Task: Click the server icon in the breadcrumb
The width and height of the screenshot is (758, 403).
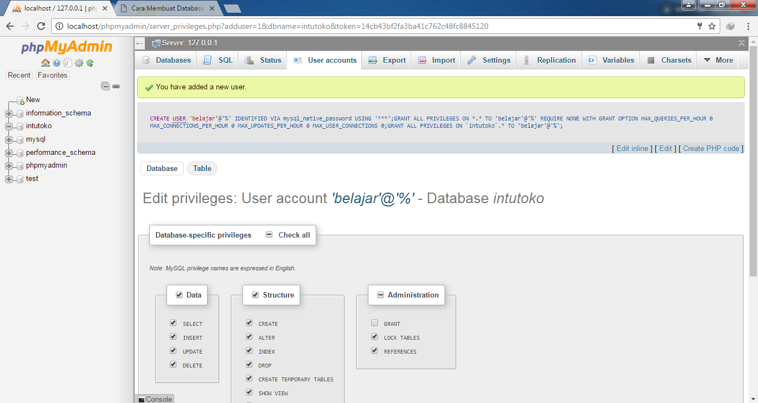Action: pyautogui.click(x=156, y=43)
